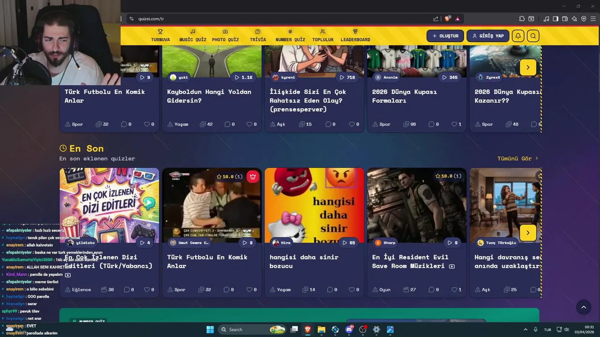Click the Giriş Yap button
The height and width of the screenshot is (337, 600).
click(488, 36)
